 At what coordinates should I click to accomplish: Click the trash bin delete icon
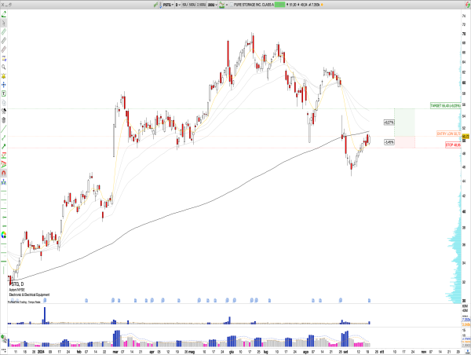(x=4, y=120)
